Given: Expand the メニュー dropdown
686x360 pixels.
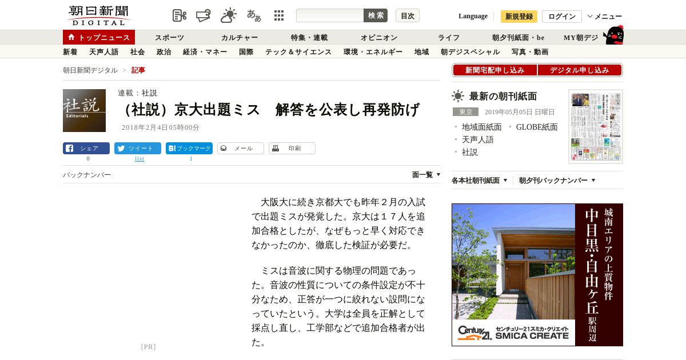Looking at the screenshot, I should coord(605,16).
